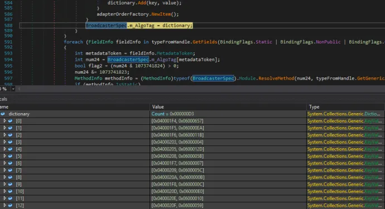The height and width of the screenshot is (209, 385).
Task: Click the dictionary variable name
Action: [19, 114]
